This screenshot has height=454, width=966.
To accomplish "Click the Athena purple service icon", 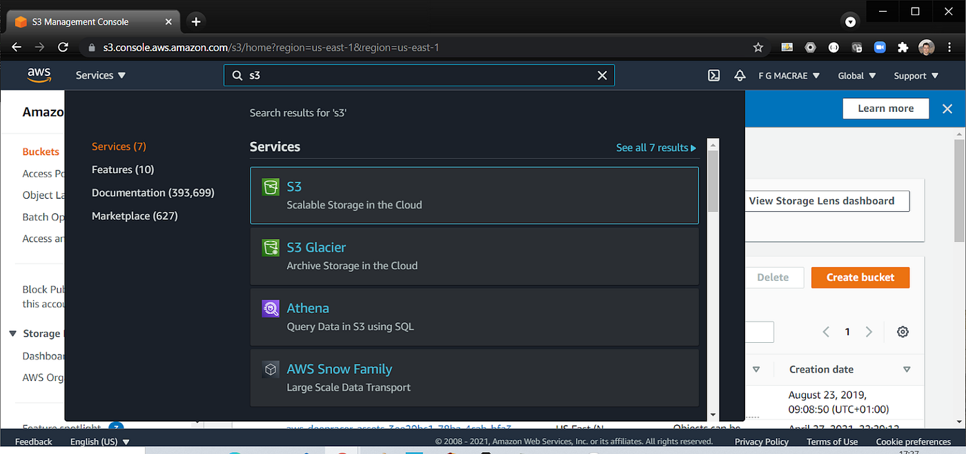I will pyautogui.click(x=270, y=308).
